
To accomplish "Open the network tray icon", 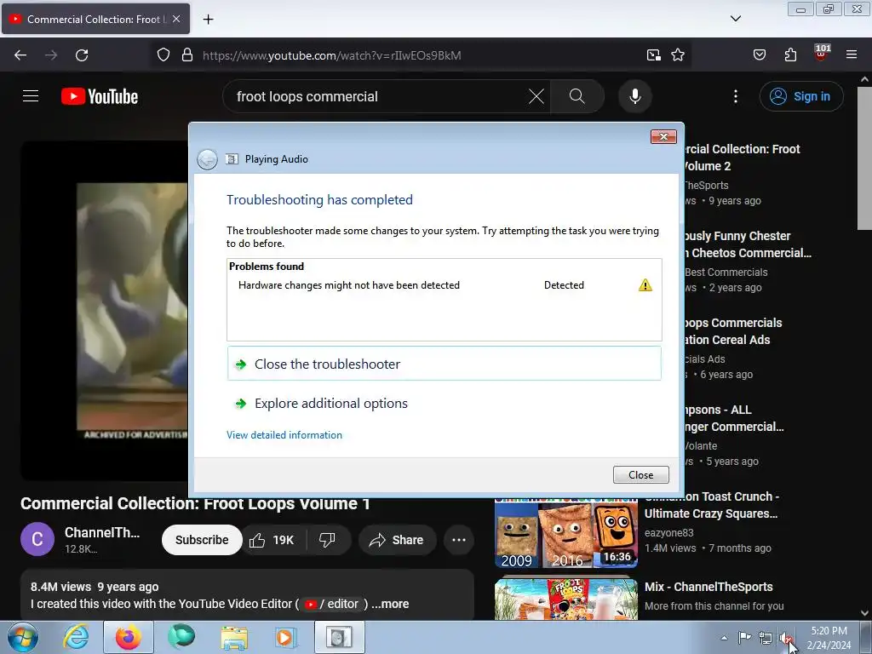I will click(x=766, y=638).
